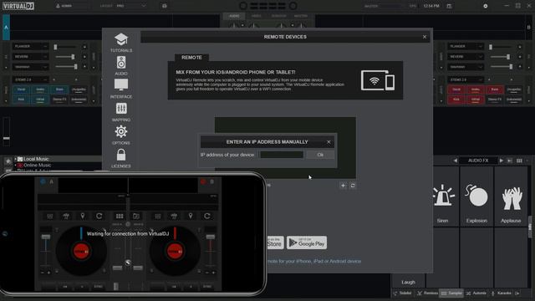
Task: Click the left deck Reverb amount slider
Action: (65, 57)
